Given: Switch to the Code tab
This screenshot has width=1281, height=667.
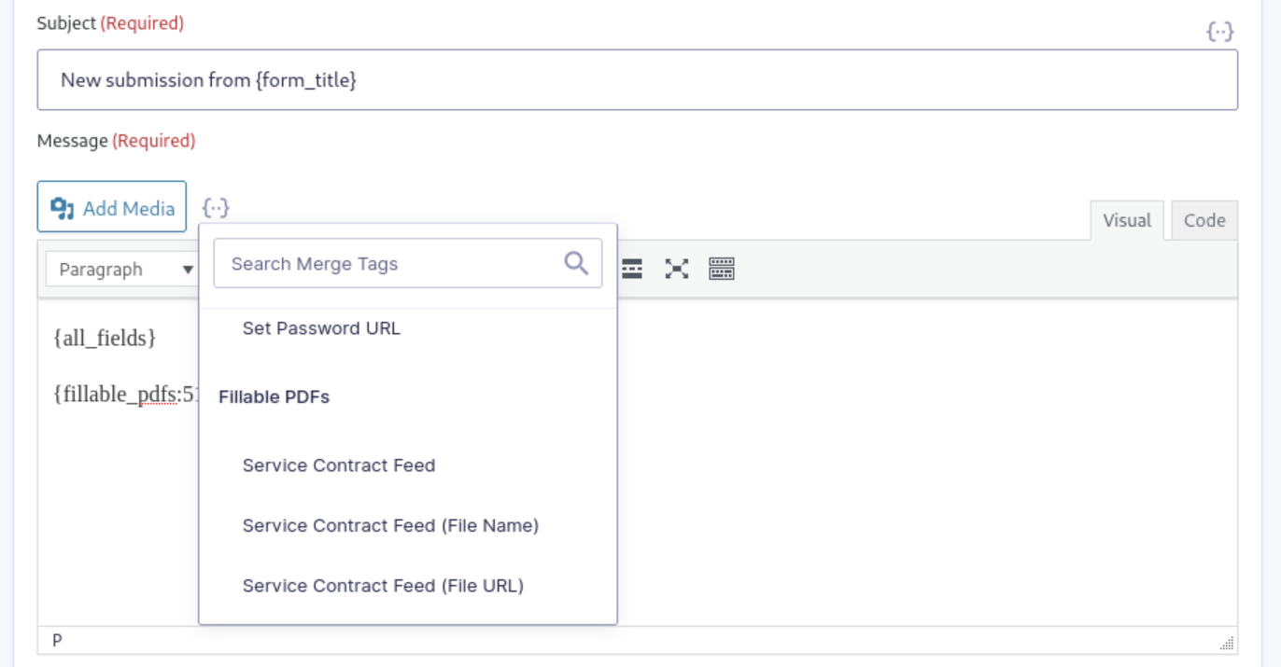Looking at the screenshot, I should [x=1204, y=220].
